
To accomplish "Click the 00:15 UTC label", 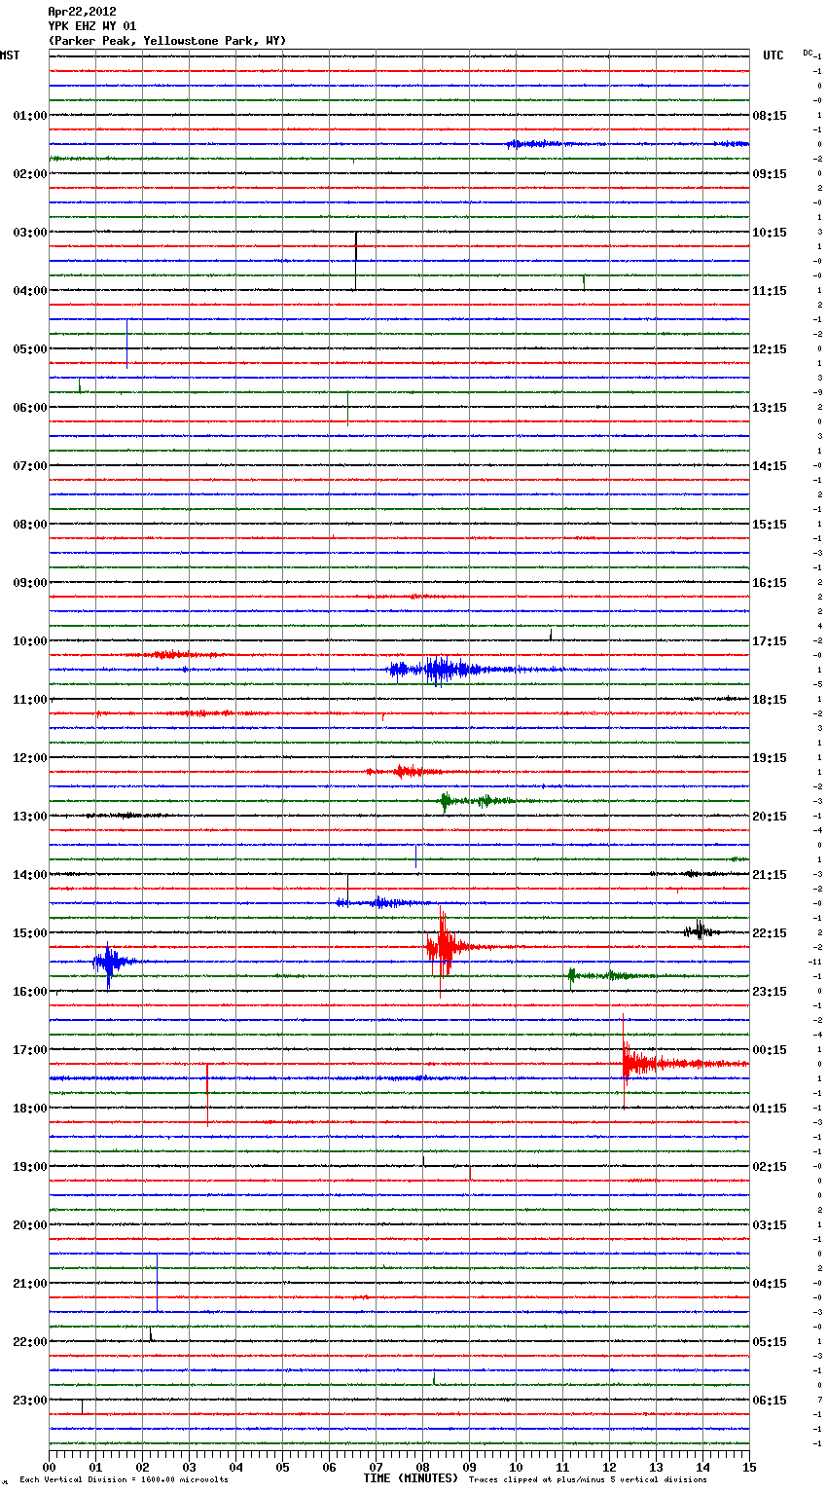I will pyautogui.click(x=770, y=1050).
